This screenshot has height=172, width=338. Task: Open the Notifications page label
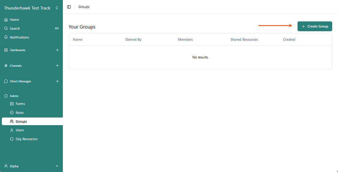[19, 37]
